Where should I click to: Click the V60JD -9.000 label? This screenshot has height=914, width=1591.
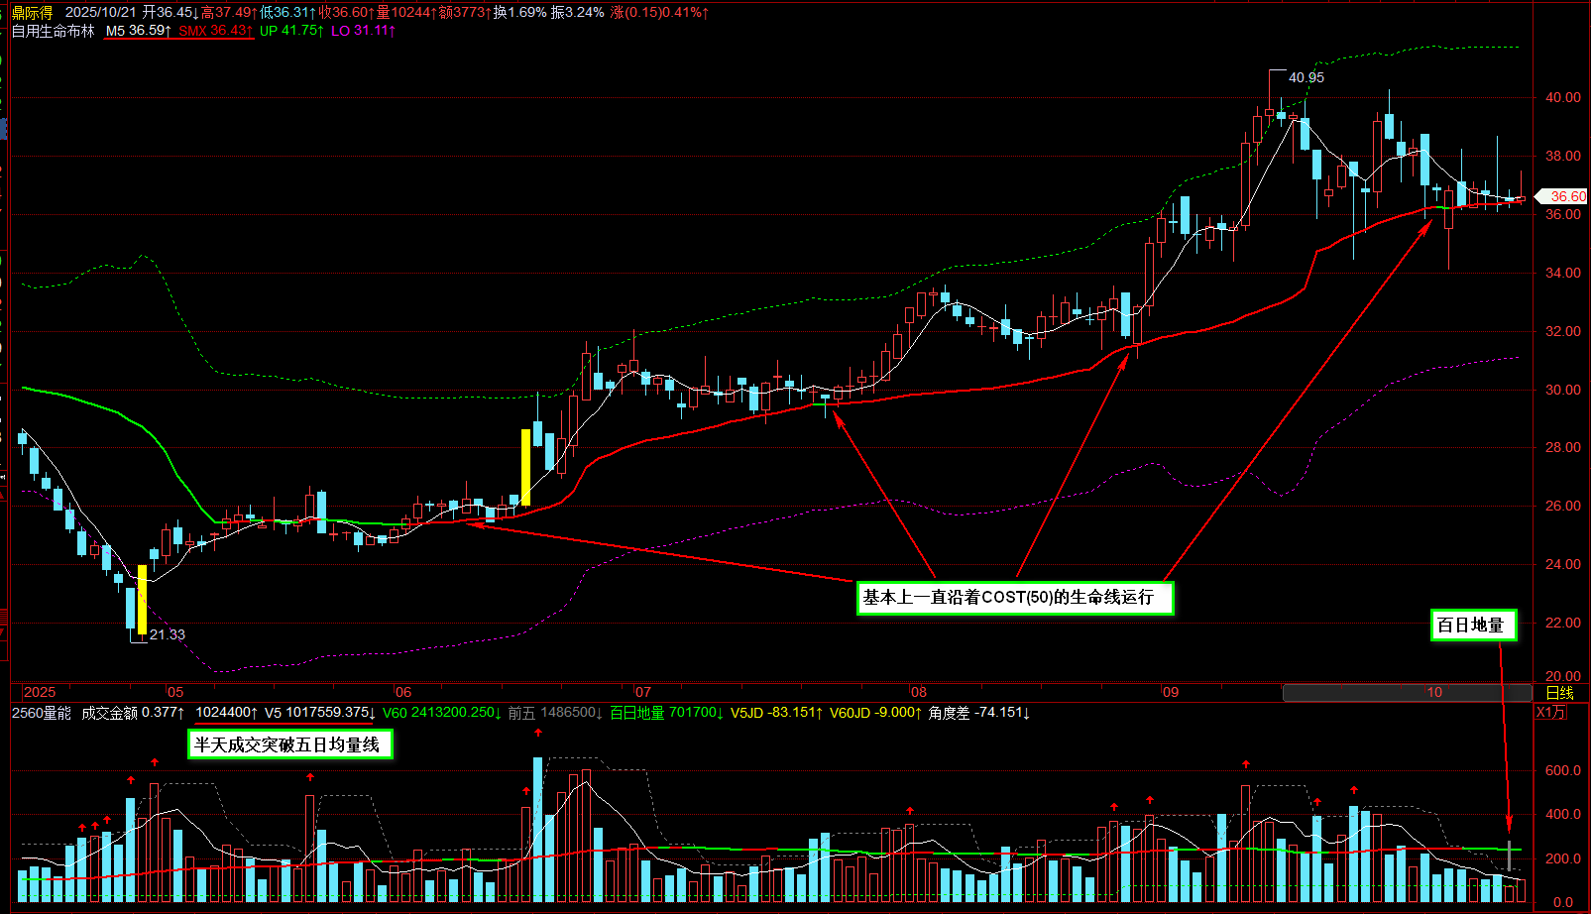pyautogui.click(x=876, y=713)
